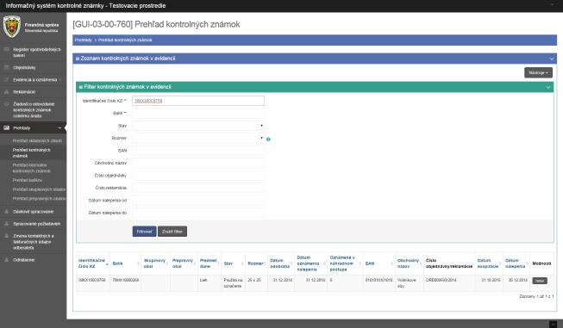The height and width of the screenshot is (328, 563).
Task: Click the Zrušiť filter button
Action: 172,232
